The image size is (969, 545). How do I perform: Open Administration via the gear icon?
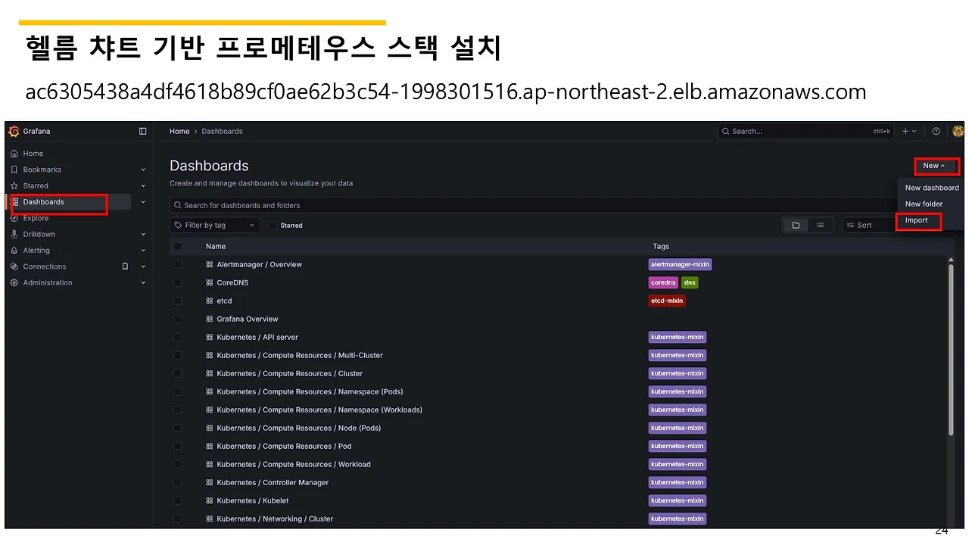[x=14, y=282]
